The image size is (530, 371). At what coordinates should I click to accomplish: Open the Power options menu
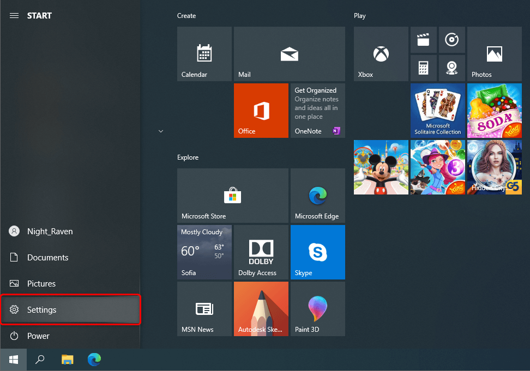click(x=70, y=336)
